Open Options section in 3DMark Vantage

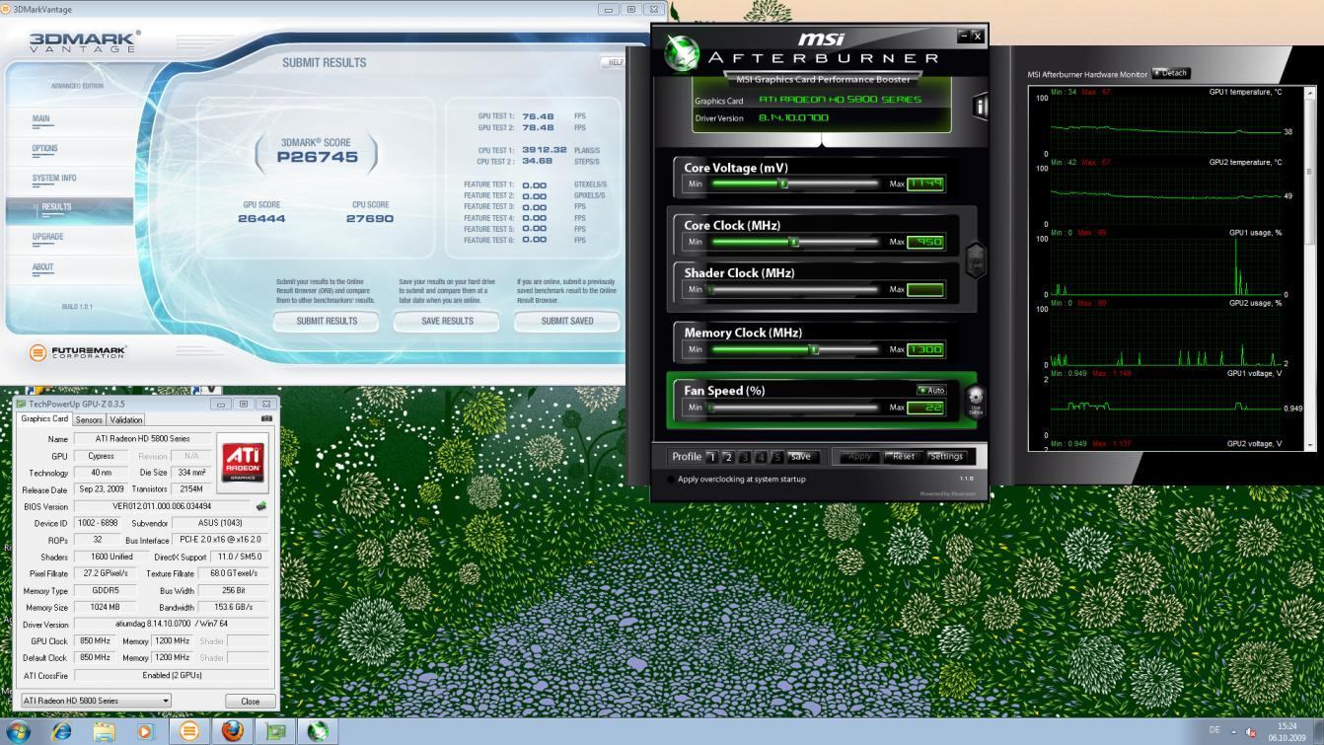(x=45, y=148)
